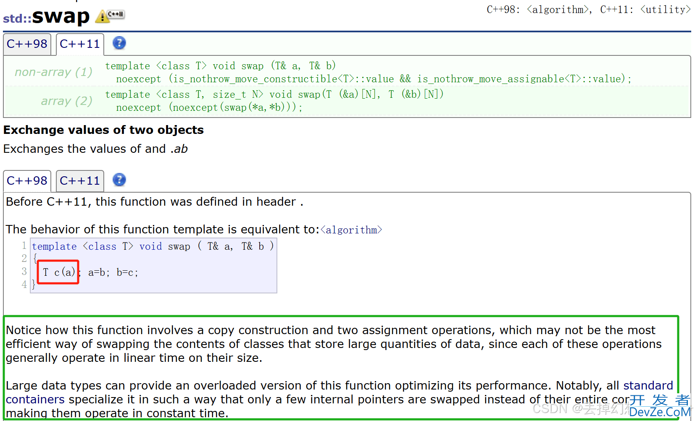695x421 pixels.
Task: Switch to the C++11 tab above the description
Action: (x=80, y=181)
